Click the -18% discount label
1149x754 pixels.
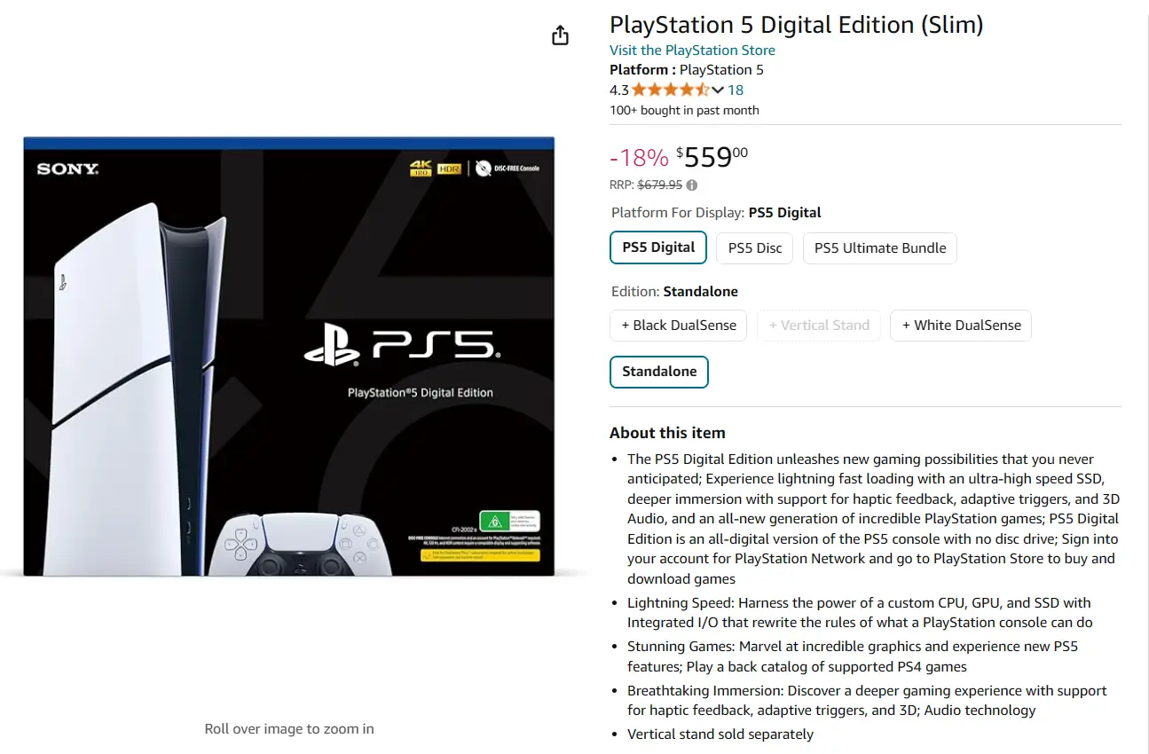point(639,158)
